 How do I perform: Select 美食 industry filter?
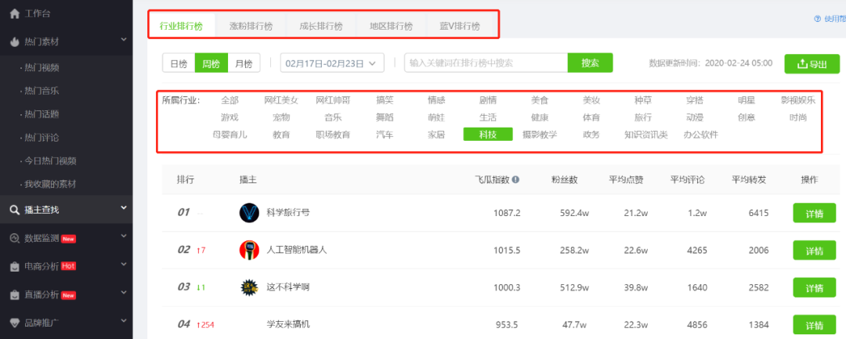coord(540,100)
